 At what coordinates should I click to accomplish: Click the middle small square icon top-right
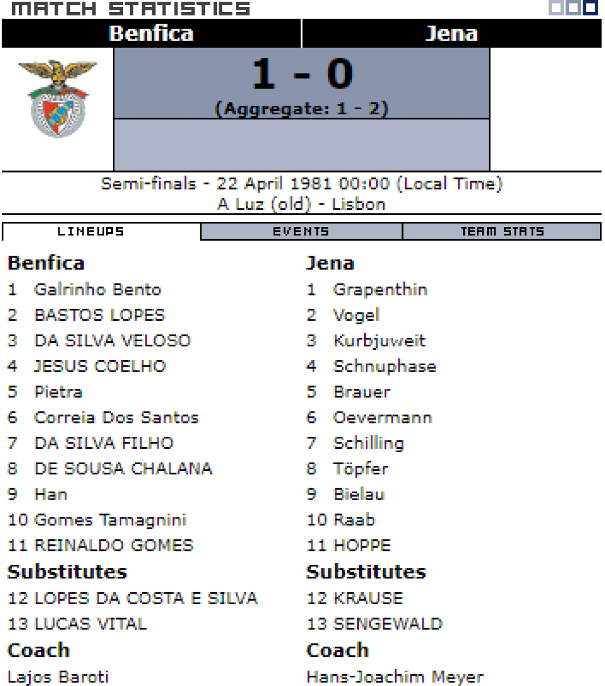point(574,7)
